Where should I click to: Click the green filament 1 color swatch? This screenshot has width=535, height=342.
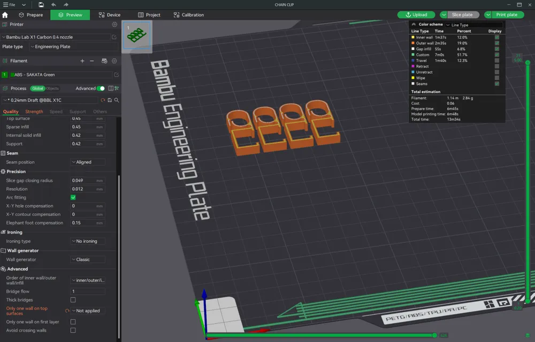(5, 75)
